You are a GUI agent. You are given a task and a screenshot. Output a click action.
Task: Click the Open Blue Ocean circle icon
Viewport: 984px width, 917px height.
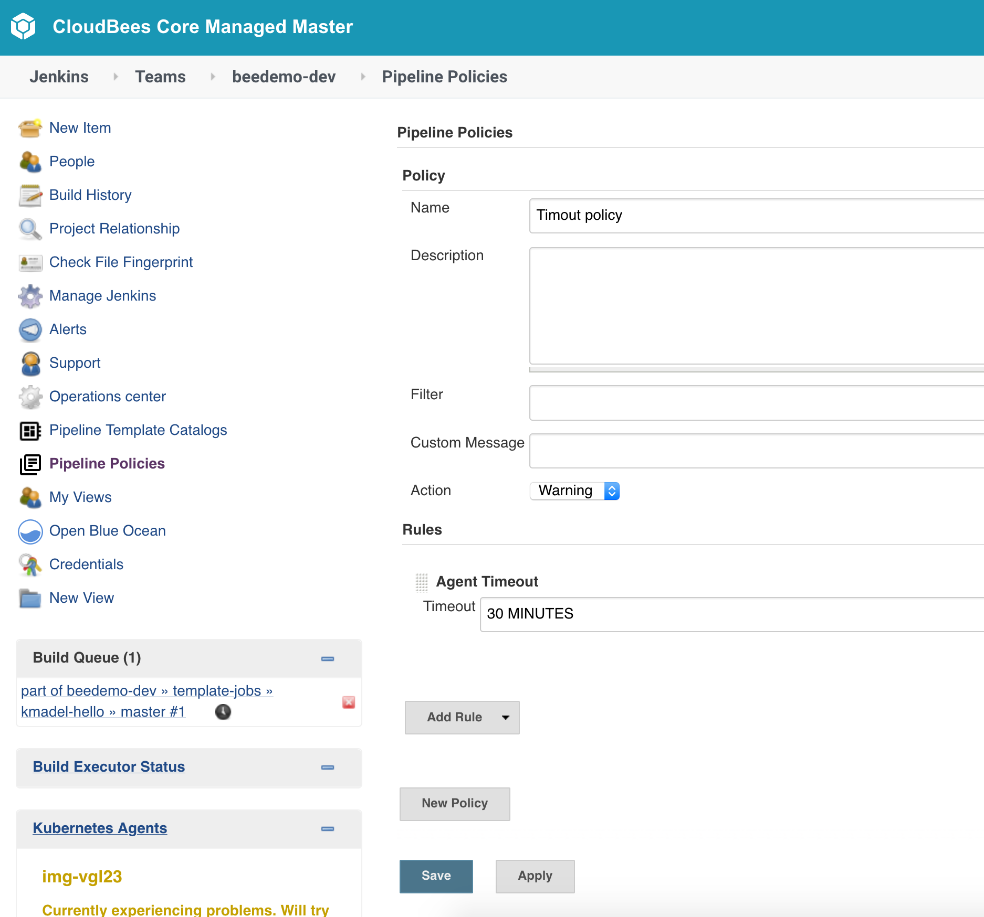30,531
